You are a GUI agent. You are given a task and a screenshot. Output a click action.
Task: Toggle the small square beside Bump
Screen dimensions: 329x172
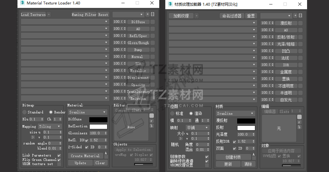pos(153,50)
